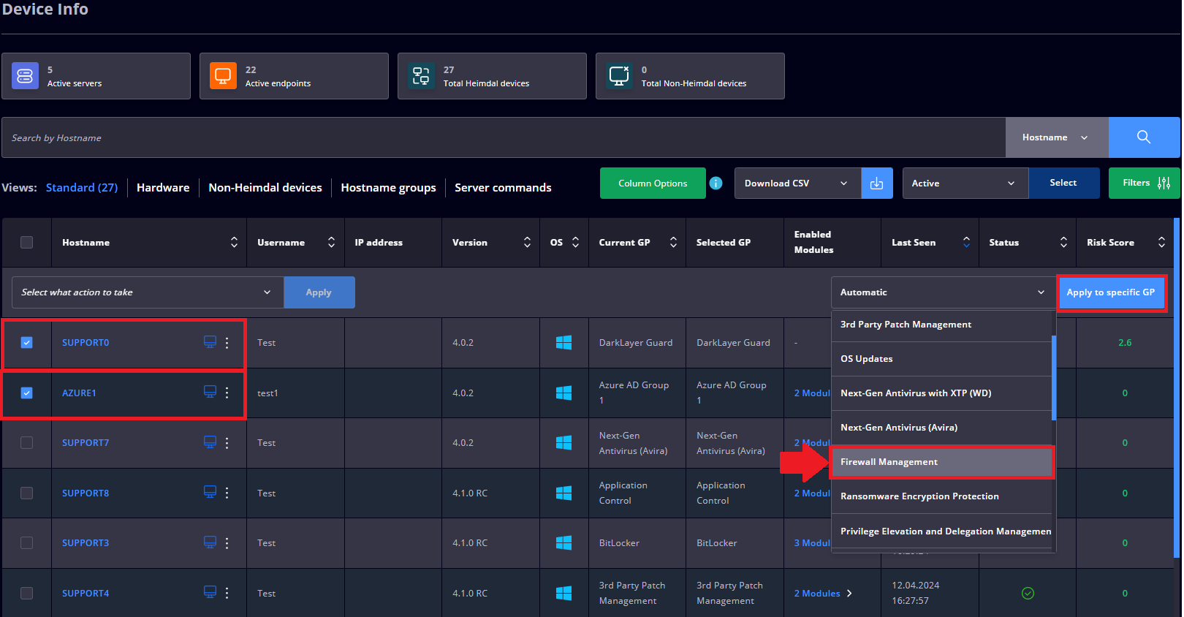The height and width of the screenshot is (617, 1184).
Task: Sort by Version column arrows
Action: tap(527, 242)
